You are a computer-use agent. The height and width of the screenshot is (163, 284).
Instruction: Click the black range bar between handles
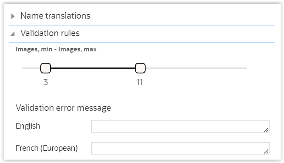click(x=93, y=68)
